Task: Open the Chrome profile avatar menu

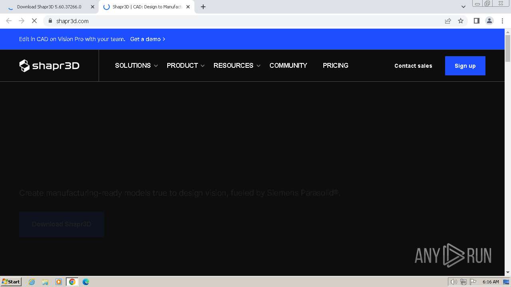Action: click(x=489, y=21)
